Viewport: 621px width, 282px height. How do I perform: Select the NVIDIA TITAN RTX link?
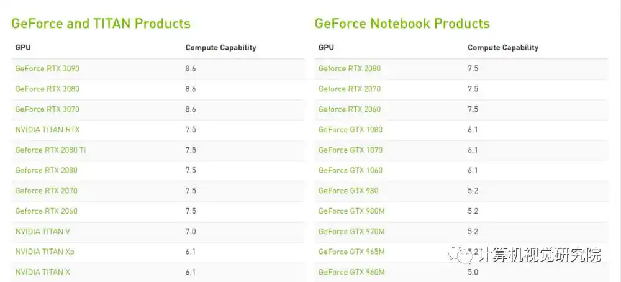[47, 130]
